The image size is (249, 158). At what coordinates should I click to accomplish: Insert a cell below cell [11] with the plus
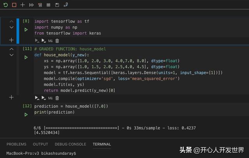coord(11,97)
